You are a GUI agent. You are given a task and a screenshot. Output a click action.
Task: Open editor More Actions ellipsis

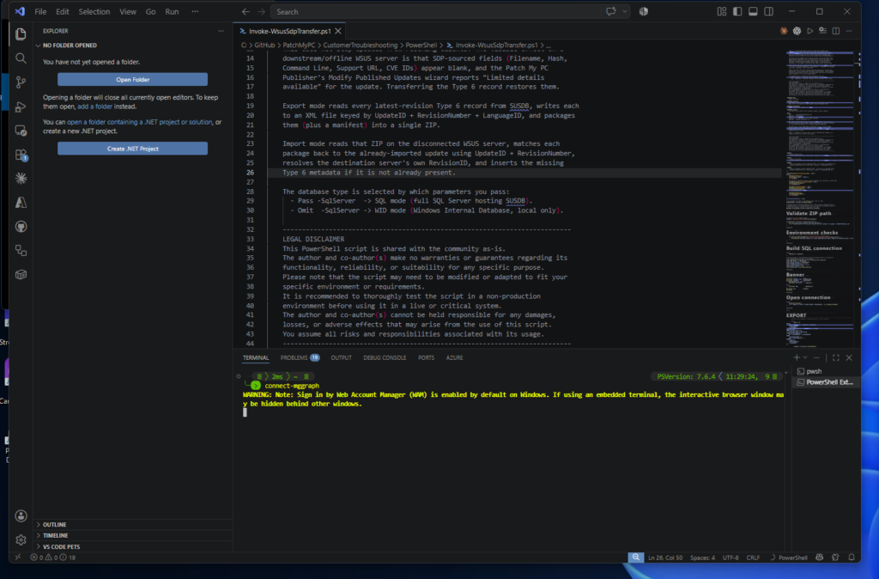point(849,31)
